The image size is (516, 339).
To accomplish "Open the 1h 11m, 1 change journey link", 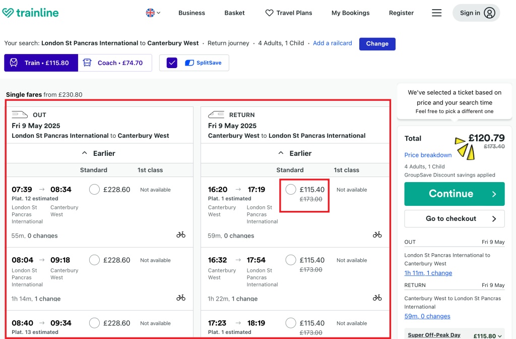I will pos(428,273).
